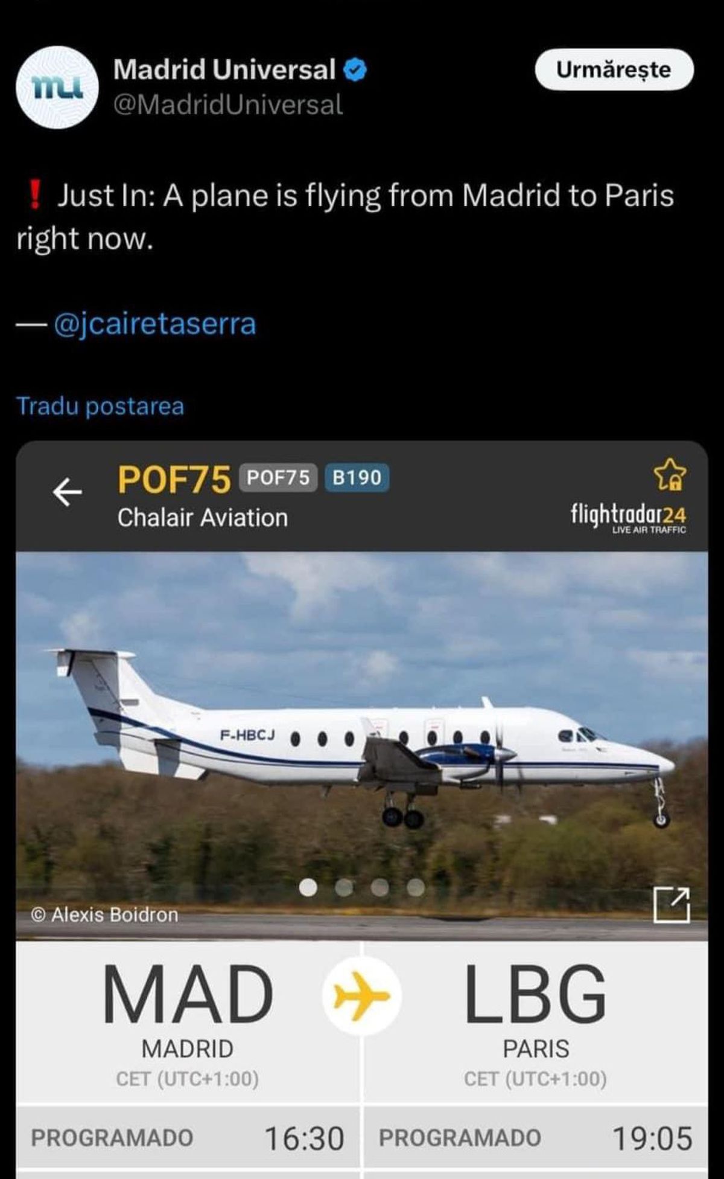Tap the back arrow in flight card
Viewport: 724px width, 1179px height.
67,492
